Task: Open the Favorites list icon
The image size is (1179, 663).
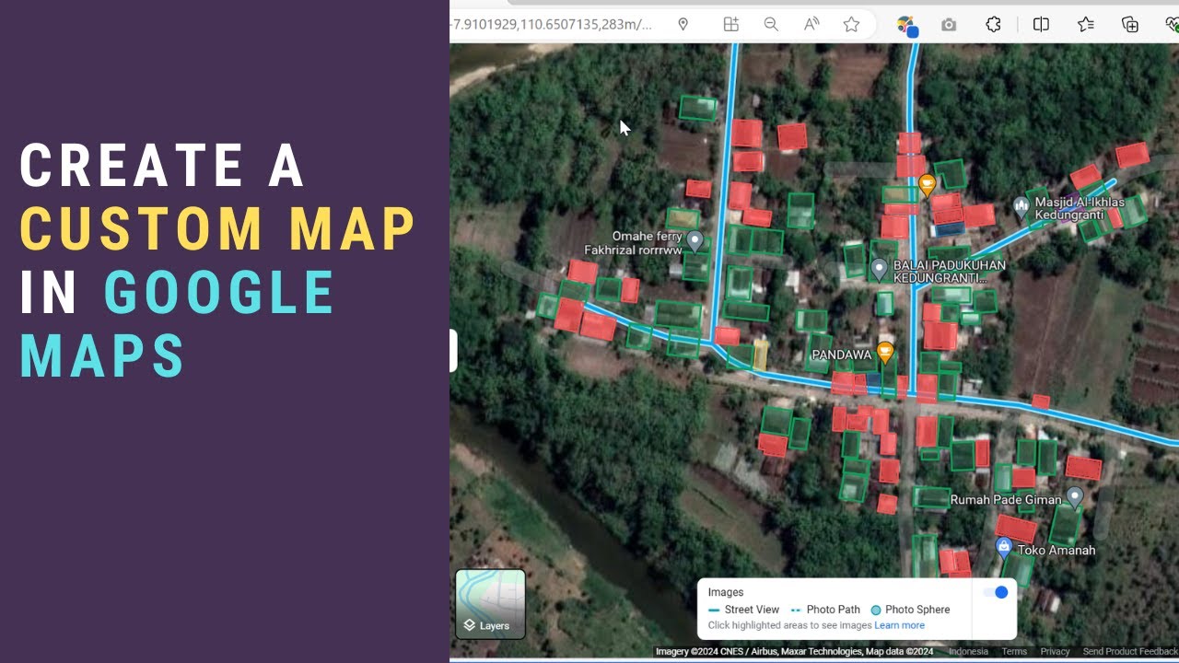Action: click(1086, 25)
